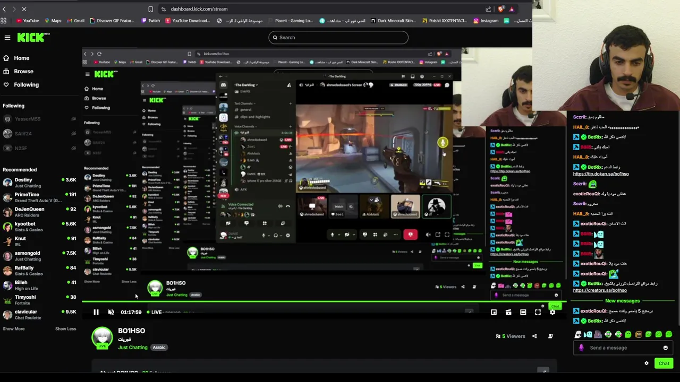The image size is (680, 382).
Task: Focus the Kick Search field
Action: click(x=338, y=37)
